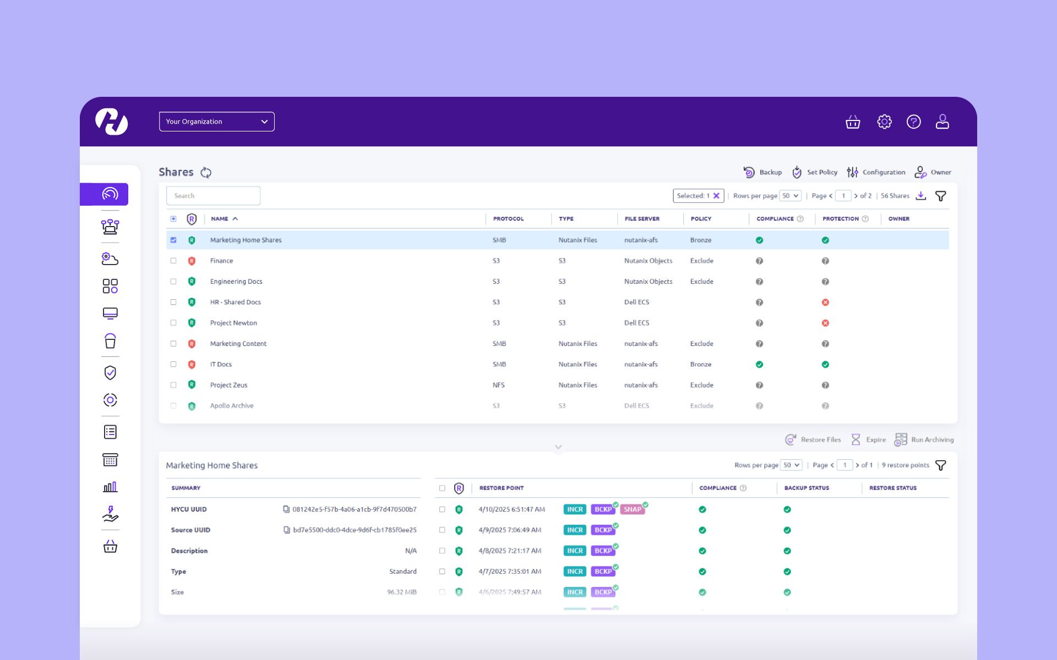Image resolution: width=1057 pixels, height=660 pixels.
Task: Open the help question mark icon
Action: pos(913,122)
